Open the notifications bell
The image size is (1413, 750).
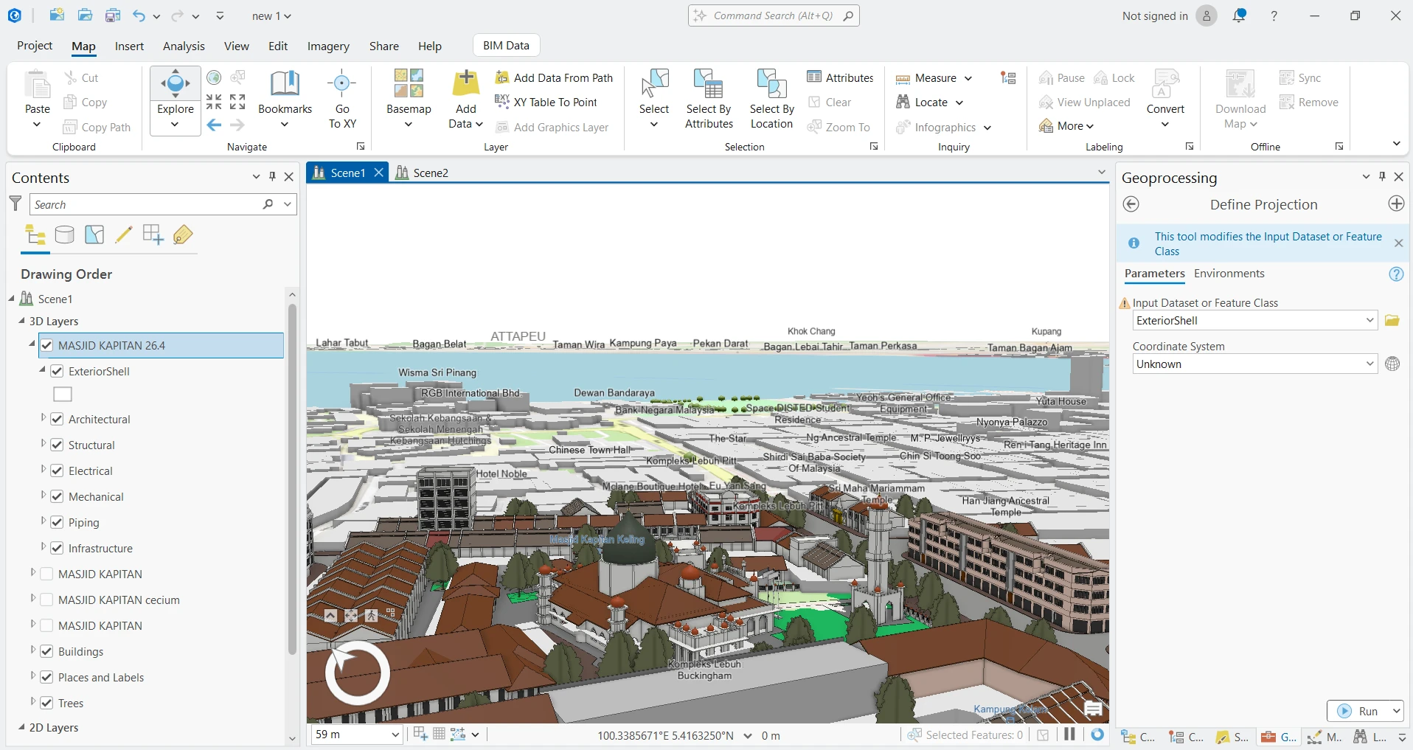click(1240, 15)
